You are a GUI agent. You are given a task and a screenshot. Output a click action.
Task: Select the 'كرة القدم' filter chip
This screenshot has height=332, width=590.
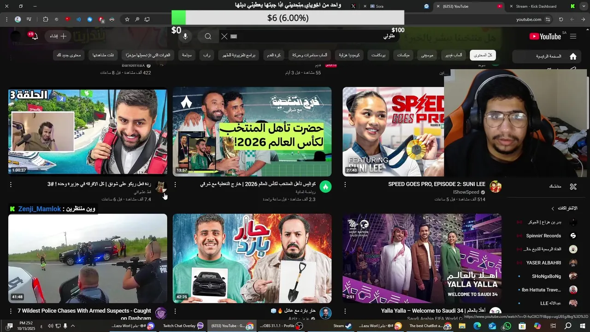[x=274, y=55]
